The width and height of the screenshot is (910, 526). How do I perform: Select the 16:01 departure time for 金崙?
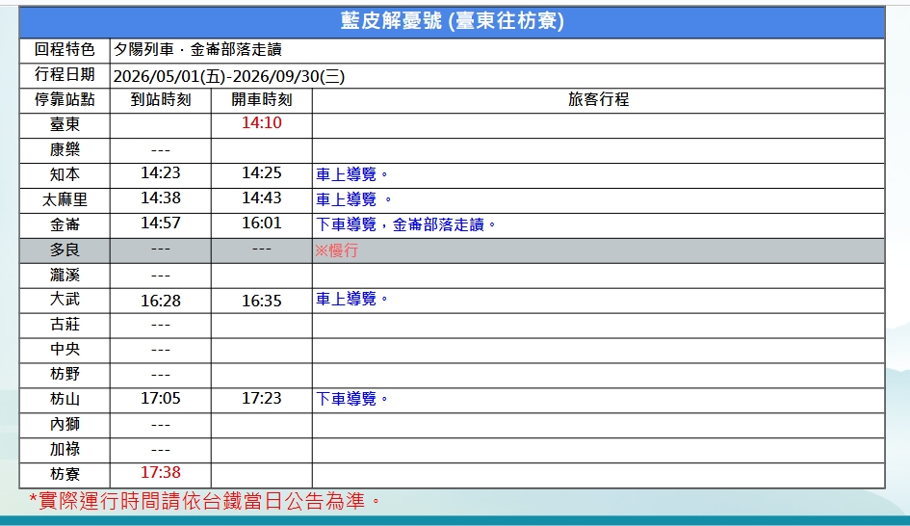261,224
